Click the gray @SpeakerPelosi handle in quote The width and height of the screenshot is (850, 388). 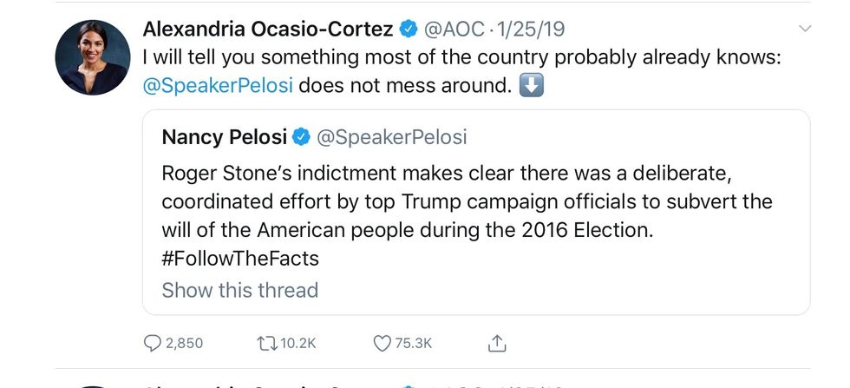pos(391,136)
